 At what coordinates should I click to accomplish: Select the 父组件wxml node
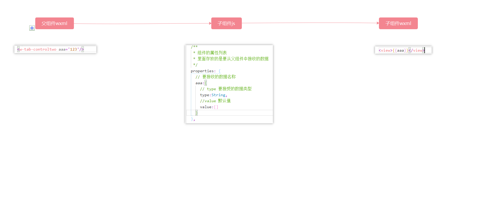pyautogui.click(x=55, y=23)
